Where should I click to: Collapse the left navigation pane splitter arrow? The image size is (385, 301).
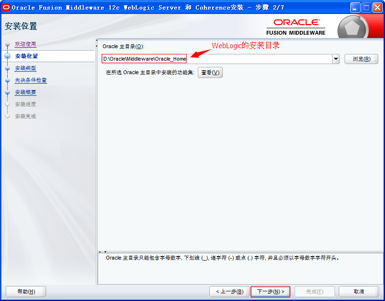[x=97, y=40]
